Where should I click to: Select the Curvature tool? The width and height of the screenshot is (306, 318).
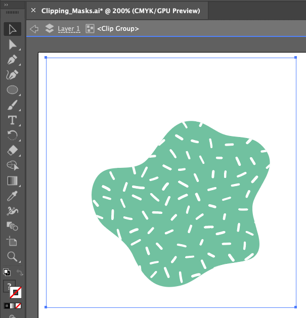click(x=12, y=75)
